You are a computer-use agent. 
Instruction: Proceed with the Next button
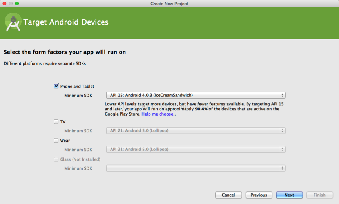289,195
